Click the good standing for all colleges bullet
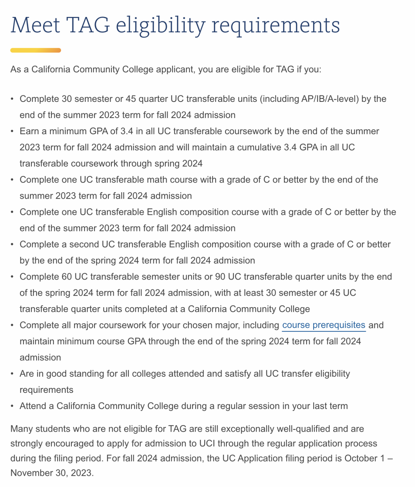 (185, 382)
